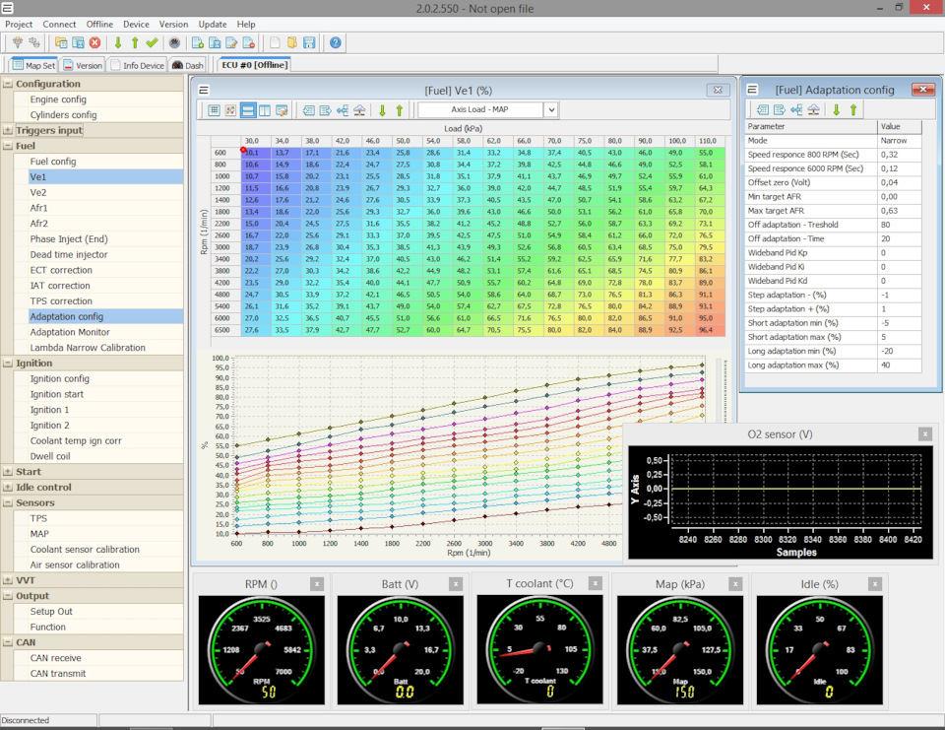
Task: Collapse the Fuel tree section
Action: tap(7, 146)
